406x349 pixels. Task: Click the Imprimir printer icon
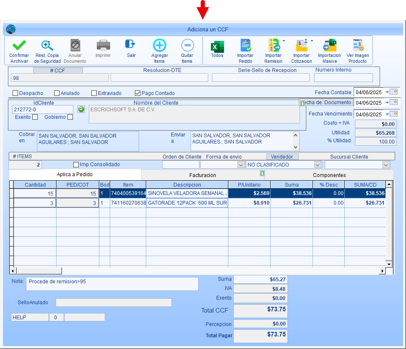point(103,45)
